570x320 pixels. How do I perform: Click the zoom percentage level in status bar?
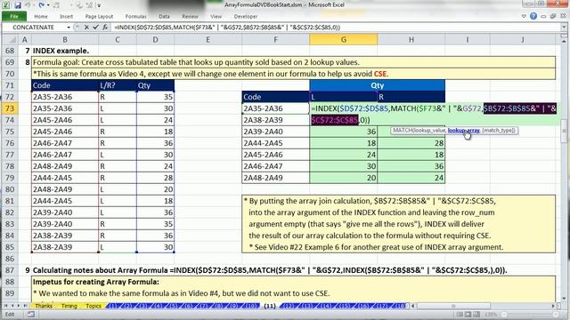coord(491,314)
